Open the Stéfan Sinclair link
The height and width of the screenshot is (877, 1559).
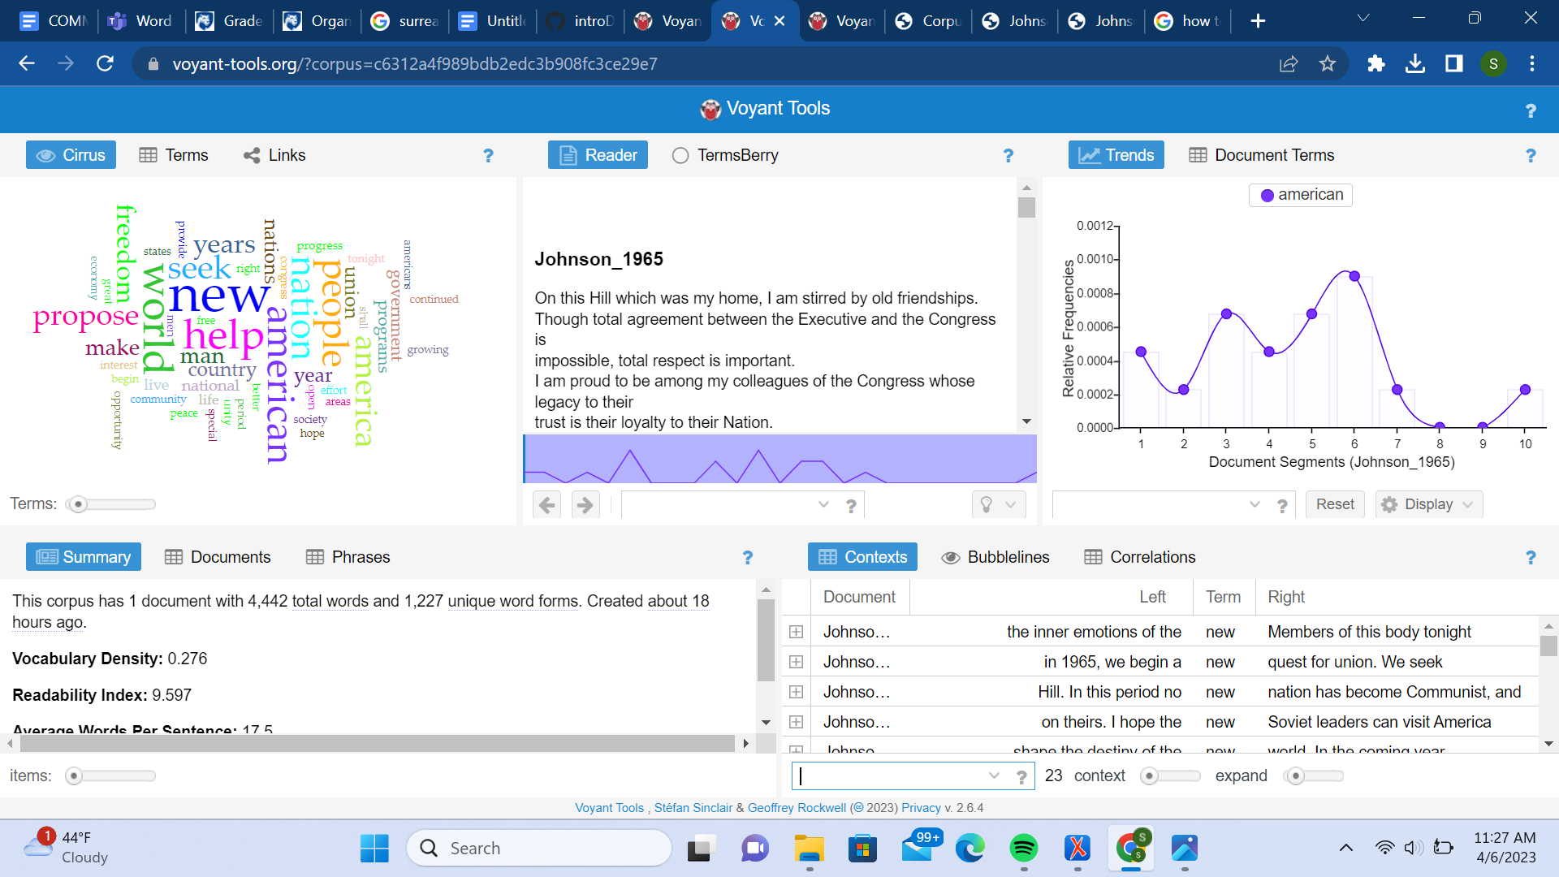(693, 808)
